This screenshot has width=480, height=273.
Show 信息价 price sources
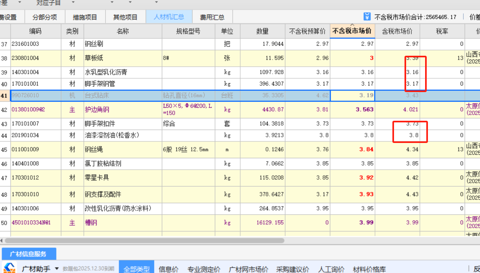click(168, 269)
